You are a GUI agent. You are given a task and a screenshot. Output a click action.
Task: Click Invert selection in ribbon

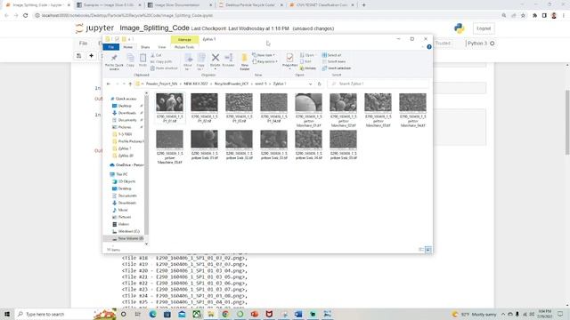[x=337, y=68]
